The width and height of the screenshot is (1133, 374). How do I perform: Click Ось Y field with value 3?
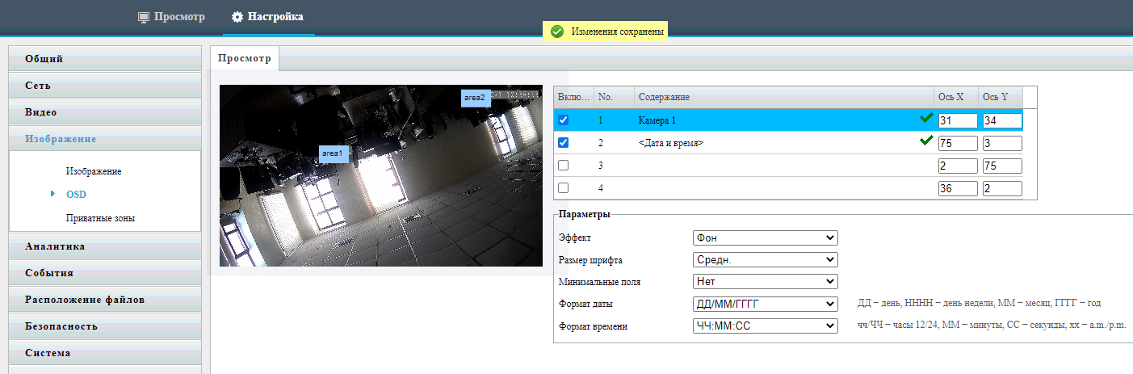coord(1002,143)
